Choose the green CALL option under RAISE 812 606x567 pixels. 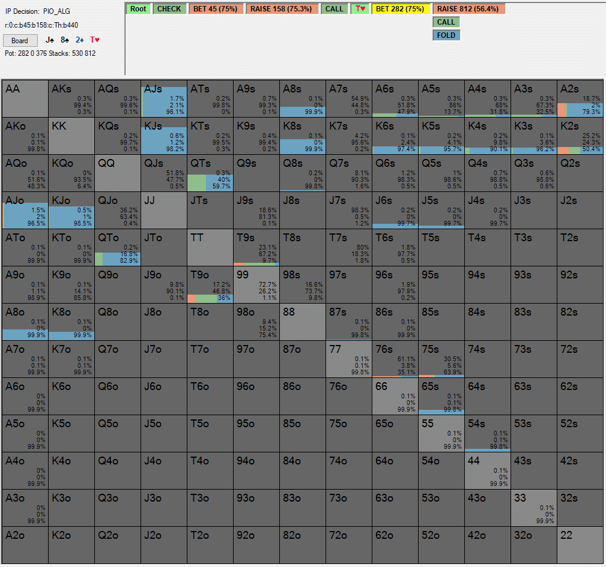pyautogui.click(x=446, y=22)
